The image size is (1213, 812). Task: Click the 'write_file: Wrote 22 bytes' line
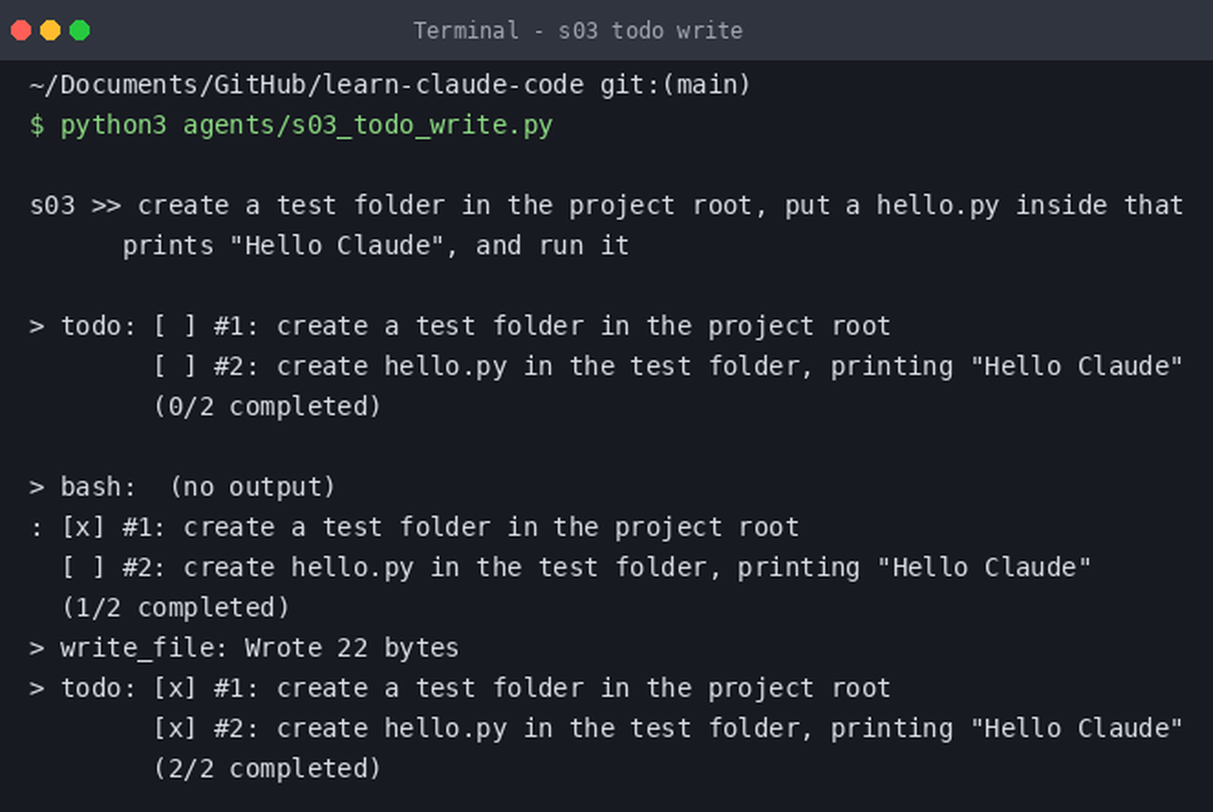click(260, 648)
